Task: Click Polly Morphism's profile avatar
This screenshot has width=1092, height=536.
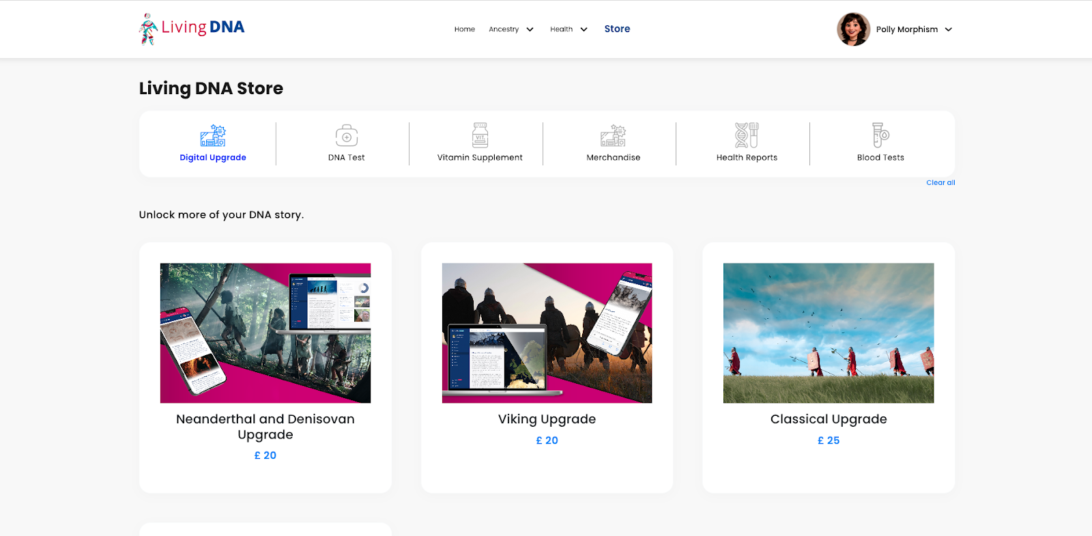Action: [853, 29]
